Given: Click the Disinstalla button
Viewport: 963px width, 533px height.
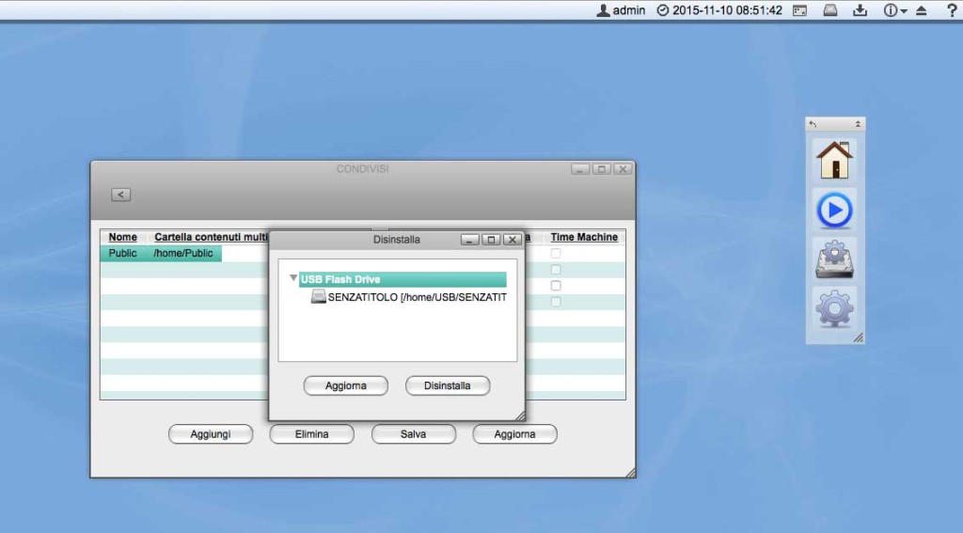Looking at the screenshot, I should (447, 385).
